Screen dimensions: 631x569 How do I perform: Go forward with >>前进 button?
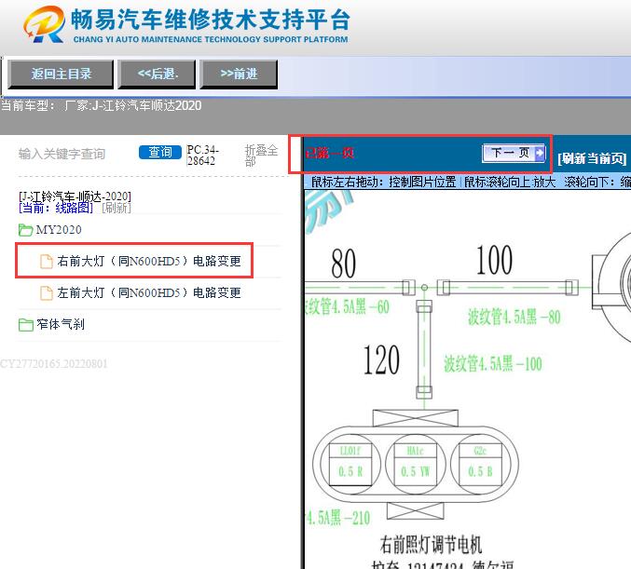coord(239,74)
